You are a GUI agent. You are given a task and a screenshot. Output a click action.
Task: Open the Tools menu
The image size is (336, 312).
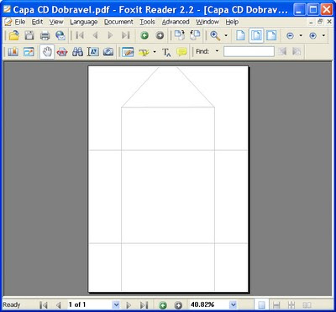point(147,22)
